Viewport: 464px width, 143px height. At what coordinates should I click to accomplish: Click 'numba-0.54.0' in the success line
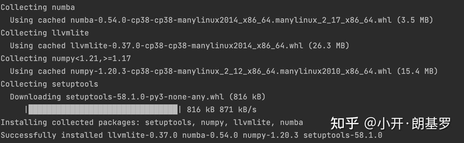(210, 135)
